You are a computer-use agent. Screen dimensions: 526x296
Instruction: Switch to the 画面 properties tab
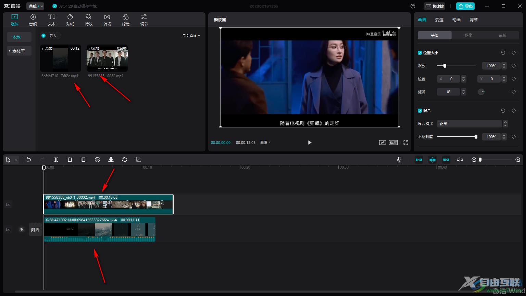pos(422,20)
